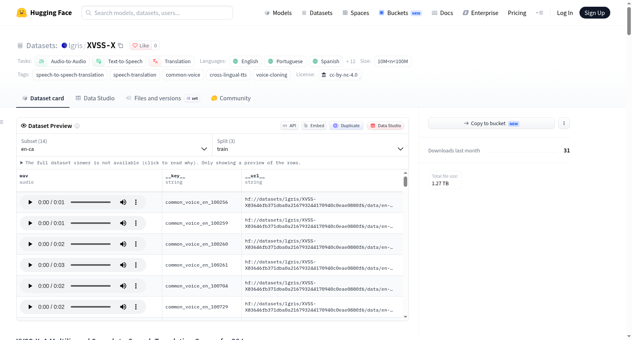
Task: Open the Split train dropdown
Action: tap(310, 145)
